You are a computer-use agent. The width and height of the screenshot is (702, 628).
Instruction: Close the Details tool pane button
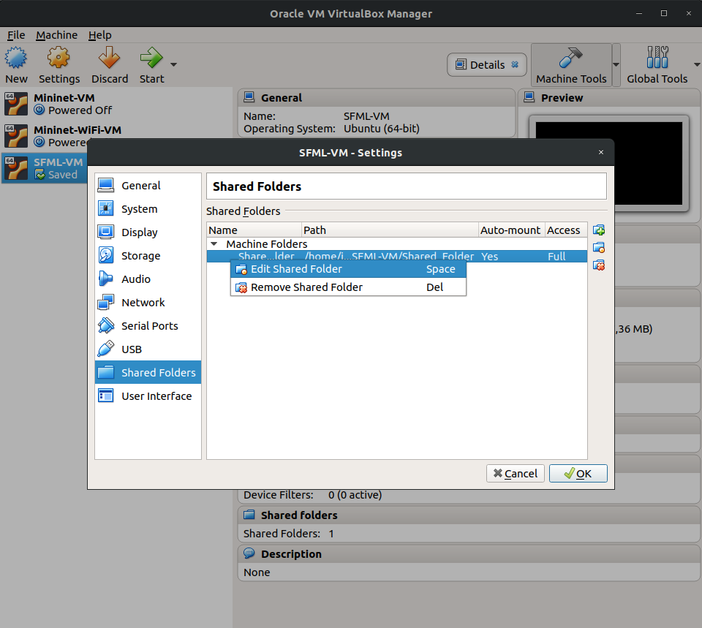click(x=515, y=64)
